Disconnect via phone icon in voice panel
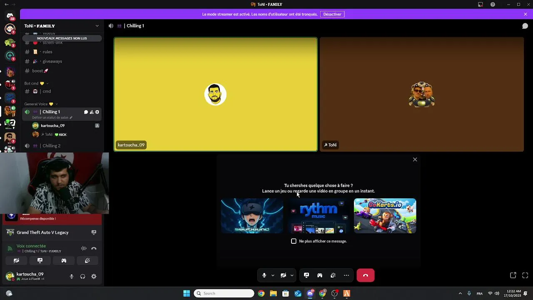Image resolution: width=533 pixels, height=300 pixels. 94,248
